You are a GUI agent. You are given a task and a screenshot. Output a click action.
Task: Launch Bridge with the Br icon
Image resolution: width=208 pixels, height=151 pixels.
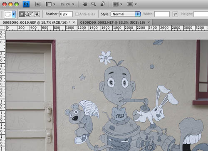tap(38, 4)
